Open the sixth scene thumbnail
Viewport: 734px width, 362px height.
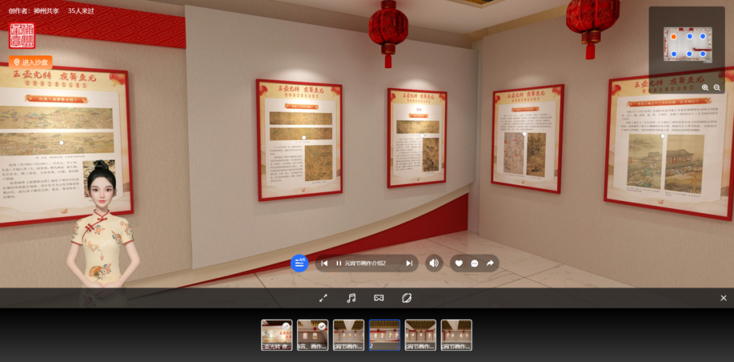point(456,335)
